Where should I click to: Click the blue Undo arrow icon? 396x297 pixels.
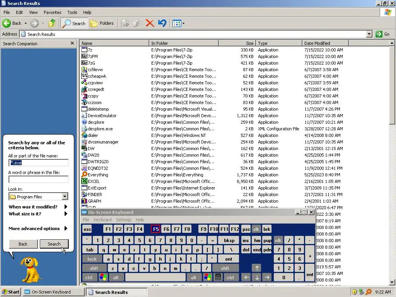pos(162,23)
